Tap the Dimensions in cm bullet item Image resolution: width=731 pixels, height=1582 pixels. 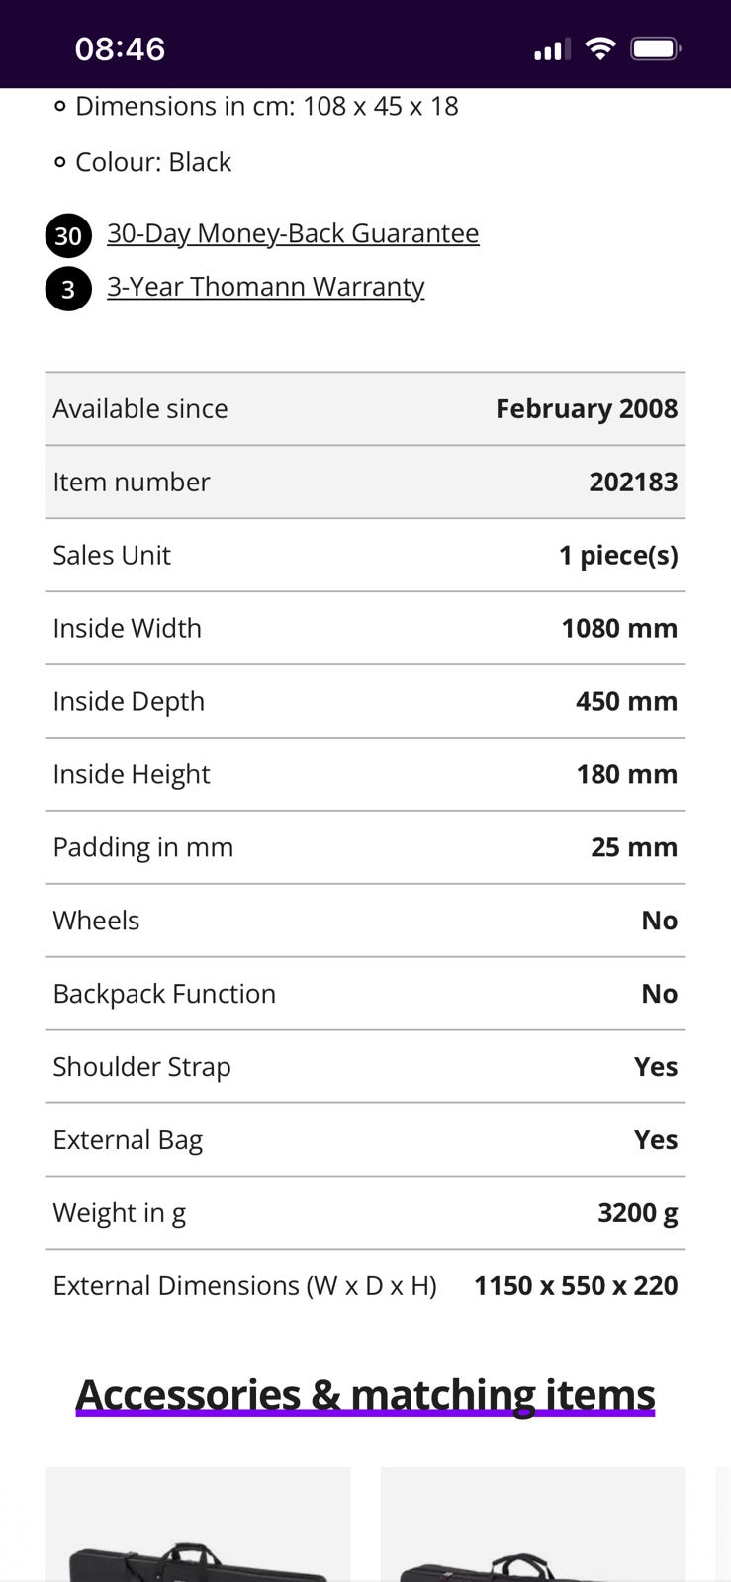point(266,106)
